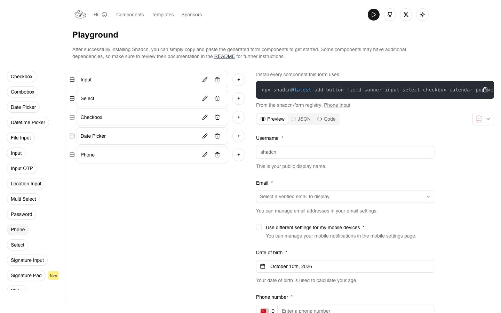Open the Sponsors nav item

tap(192, 15)
